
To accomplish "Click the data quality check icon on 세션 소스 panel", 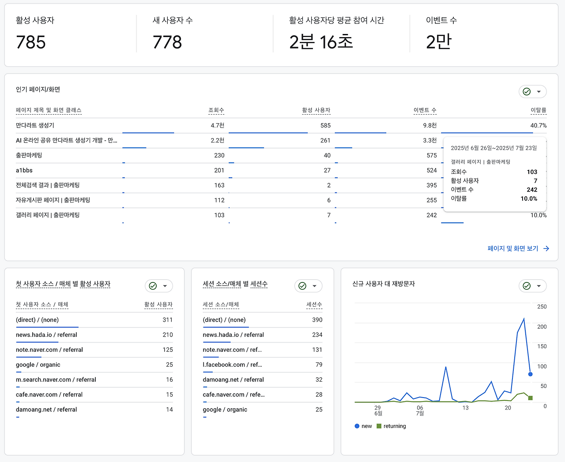I will 302,285.
